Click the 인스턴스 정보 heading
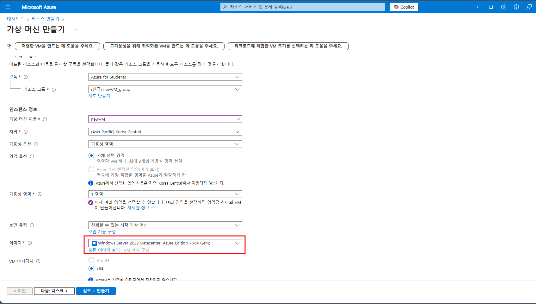The image size is (536, 304). [23, 109]
